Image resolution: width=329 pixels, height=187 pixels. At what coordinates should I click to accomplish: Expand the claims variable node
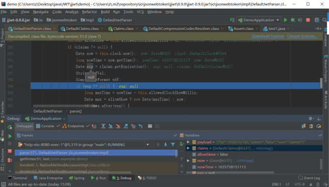188,148
